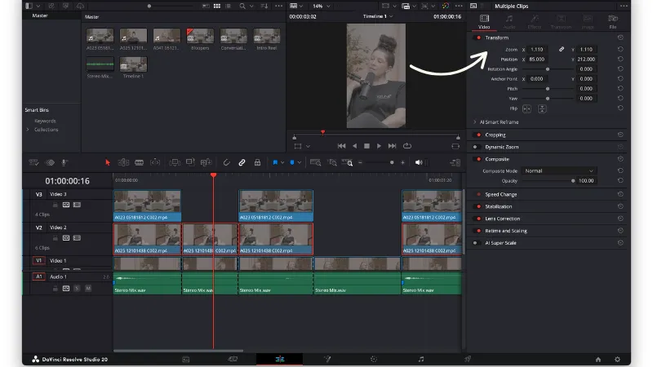
Task: Toggle the Transform section enable dot
Action: [x=478, y=38]
